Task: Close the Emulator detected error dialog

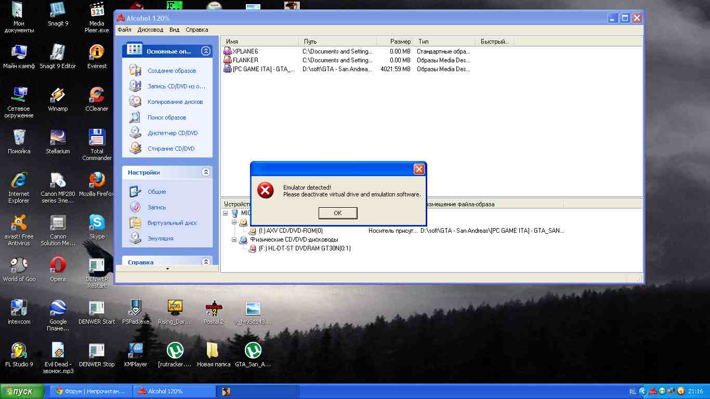Action: click(419, 169)
